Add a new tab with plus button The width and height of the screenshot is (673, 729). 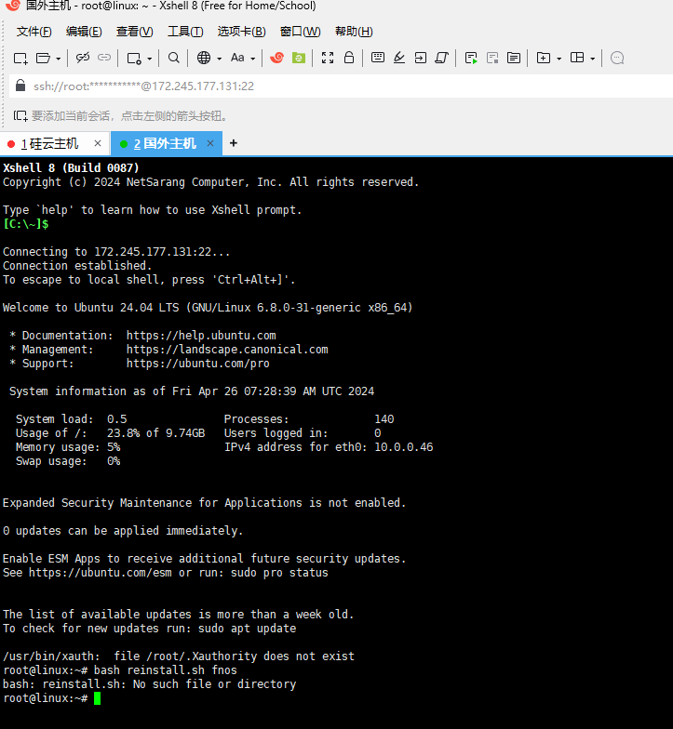pyautogui.click(x=234, y=143)
